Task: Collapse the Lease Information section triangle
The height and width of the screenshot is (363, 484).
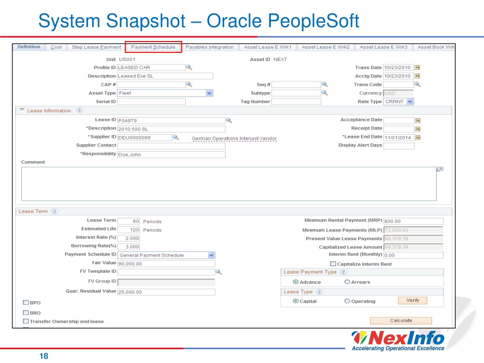Action: click(22, 110)
